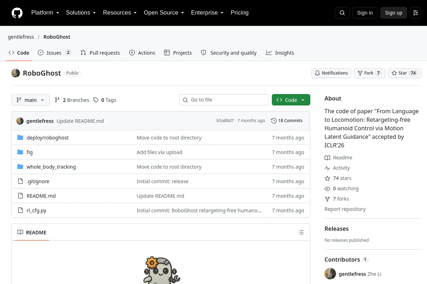Click gentlefress avatar beside RoboGhost title
Viewport: 427px width, 284px height.
[x=16, y=73]
